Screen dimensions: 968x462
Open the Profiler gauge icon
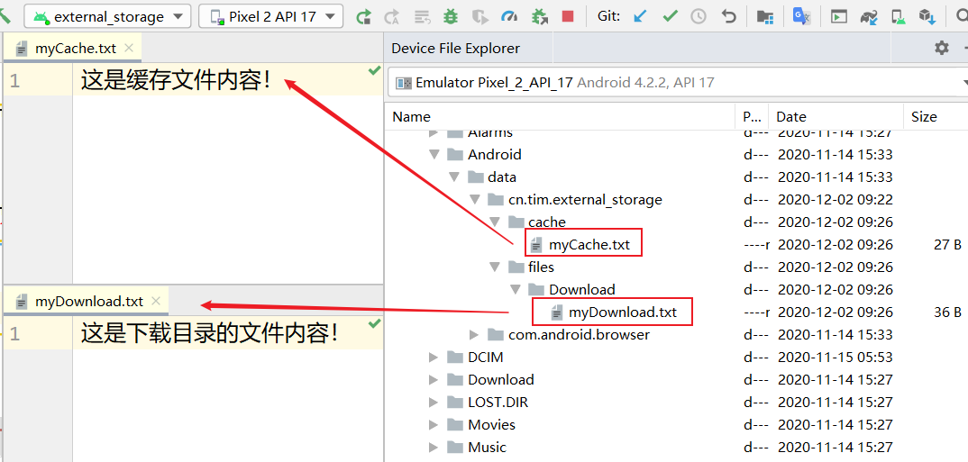(509, 16)
